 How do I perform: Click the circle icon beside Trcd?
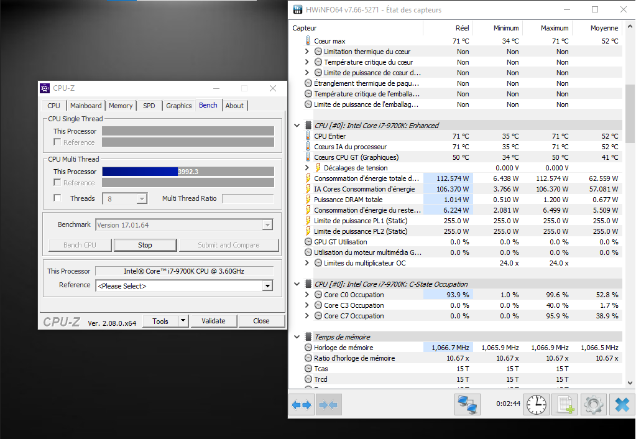click(308, 379)
